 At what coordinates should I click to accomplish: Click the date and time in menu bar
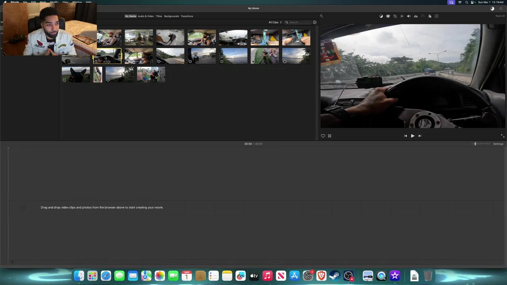(491, 2)
